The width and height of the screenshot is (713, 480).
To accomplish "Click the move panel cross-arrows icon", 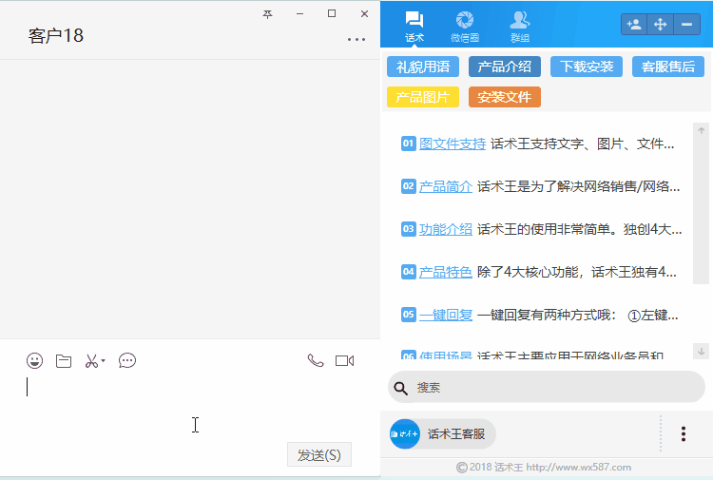I will (661, 24).
